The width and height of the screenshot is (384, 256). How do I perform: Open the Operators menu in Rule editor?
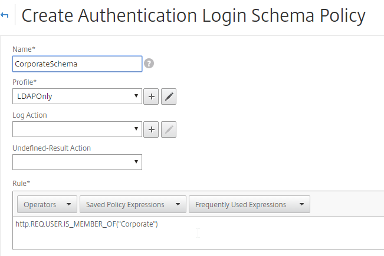pyautogui.click(x=47, y=205)
